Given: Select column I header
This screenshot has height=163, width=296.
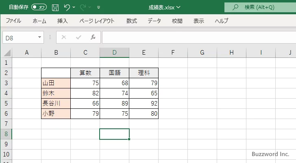Looking at the screenshot, I should 261,53.
